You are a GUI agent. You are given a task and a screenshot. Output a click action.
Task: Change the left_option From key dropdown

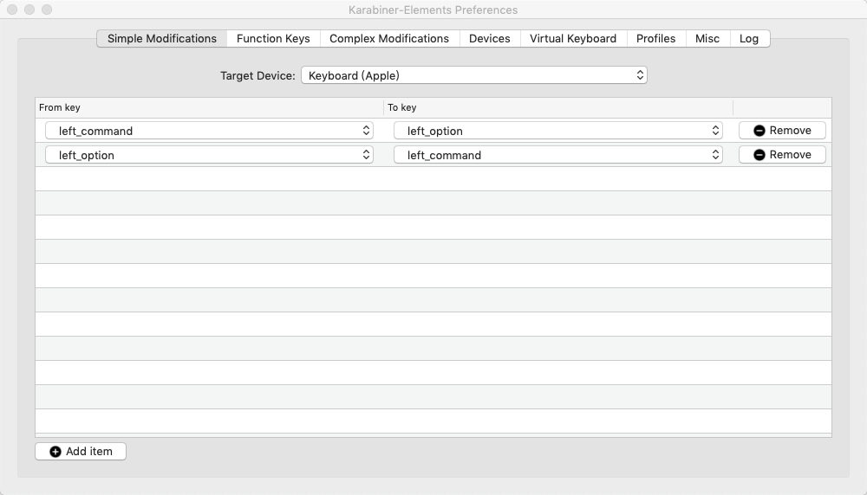click(209, 155)
